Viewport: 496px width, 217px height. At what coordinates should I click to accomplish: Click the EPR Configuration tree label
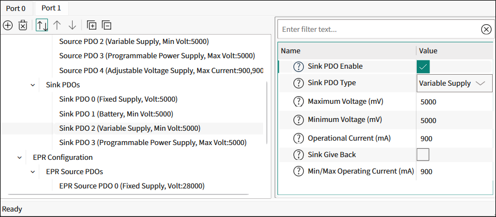pyautogui.click(x=63, y=157)
